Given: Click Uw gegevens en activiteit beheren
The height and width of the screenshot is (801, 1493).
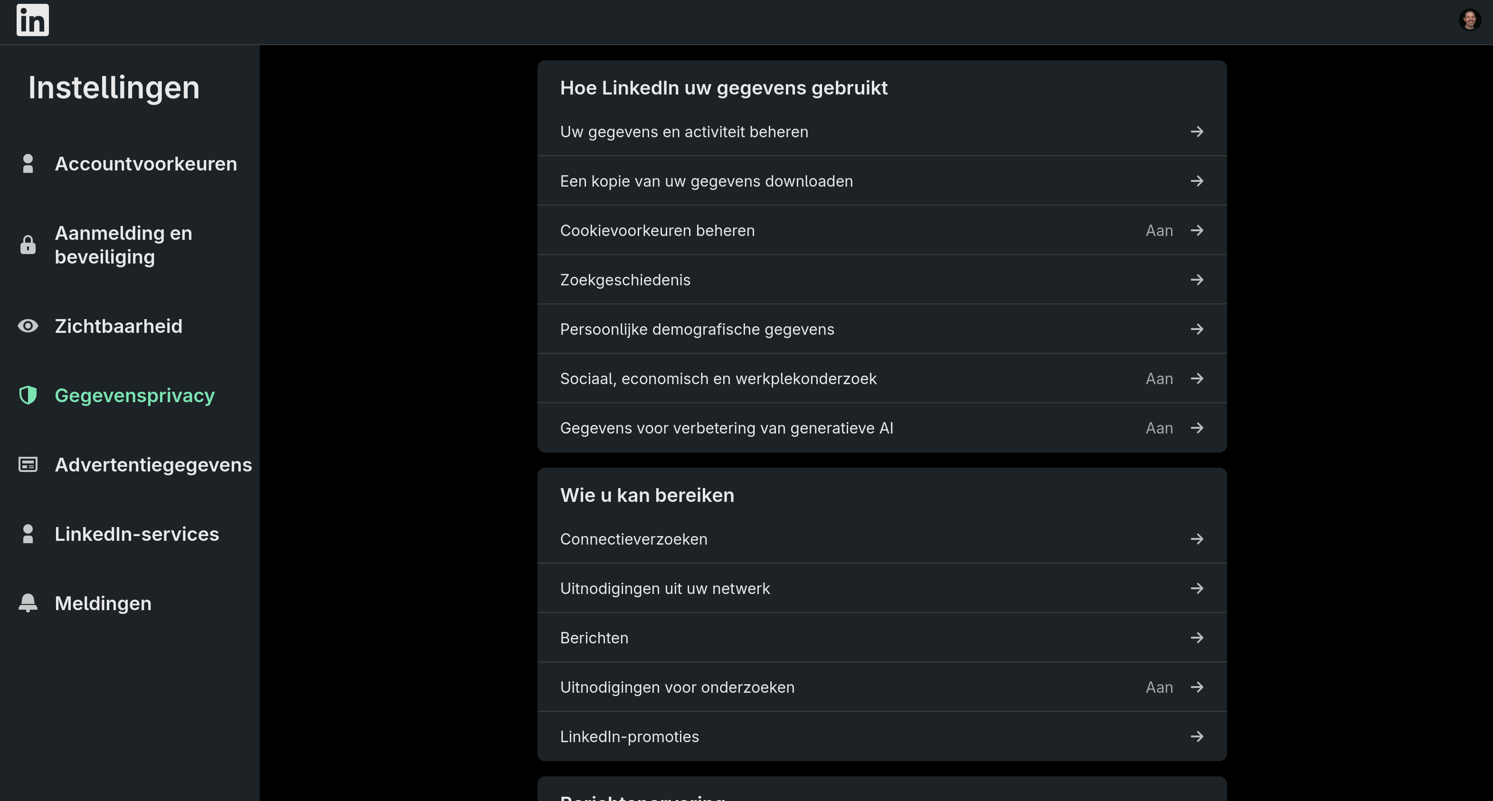Looking at the screenshot, I should pos(684,132).
